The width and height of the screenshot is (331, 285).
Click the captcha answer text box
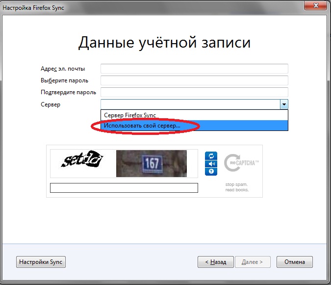click(x=124, y=188)
